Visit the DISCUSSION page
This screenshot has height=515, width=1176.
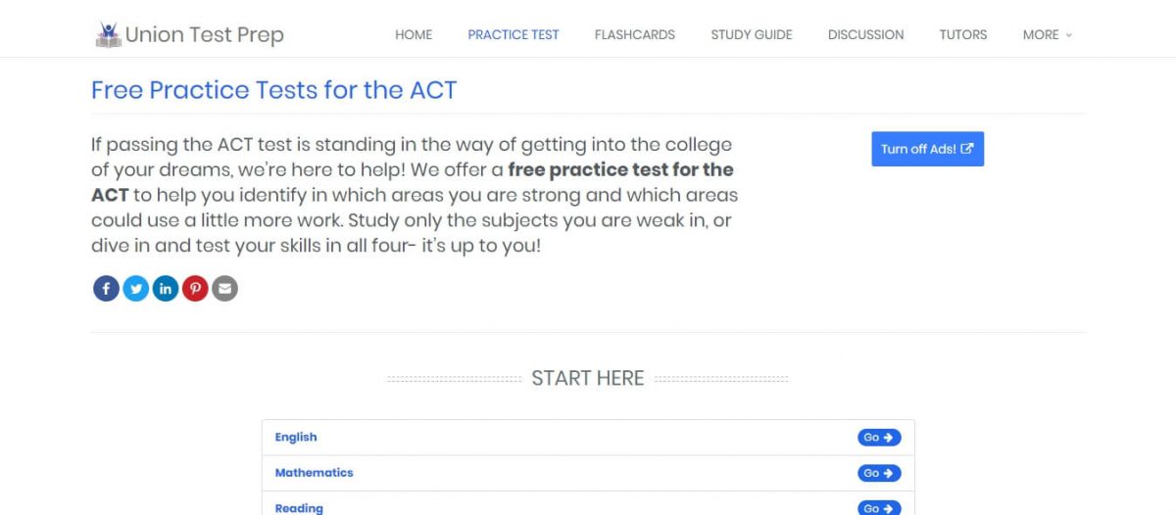[866, 34]
